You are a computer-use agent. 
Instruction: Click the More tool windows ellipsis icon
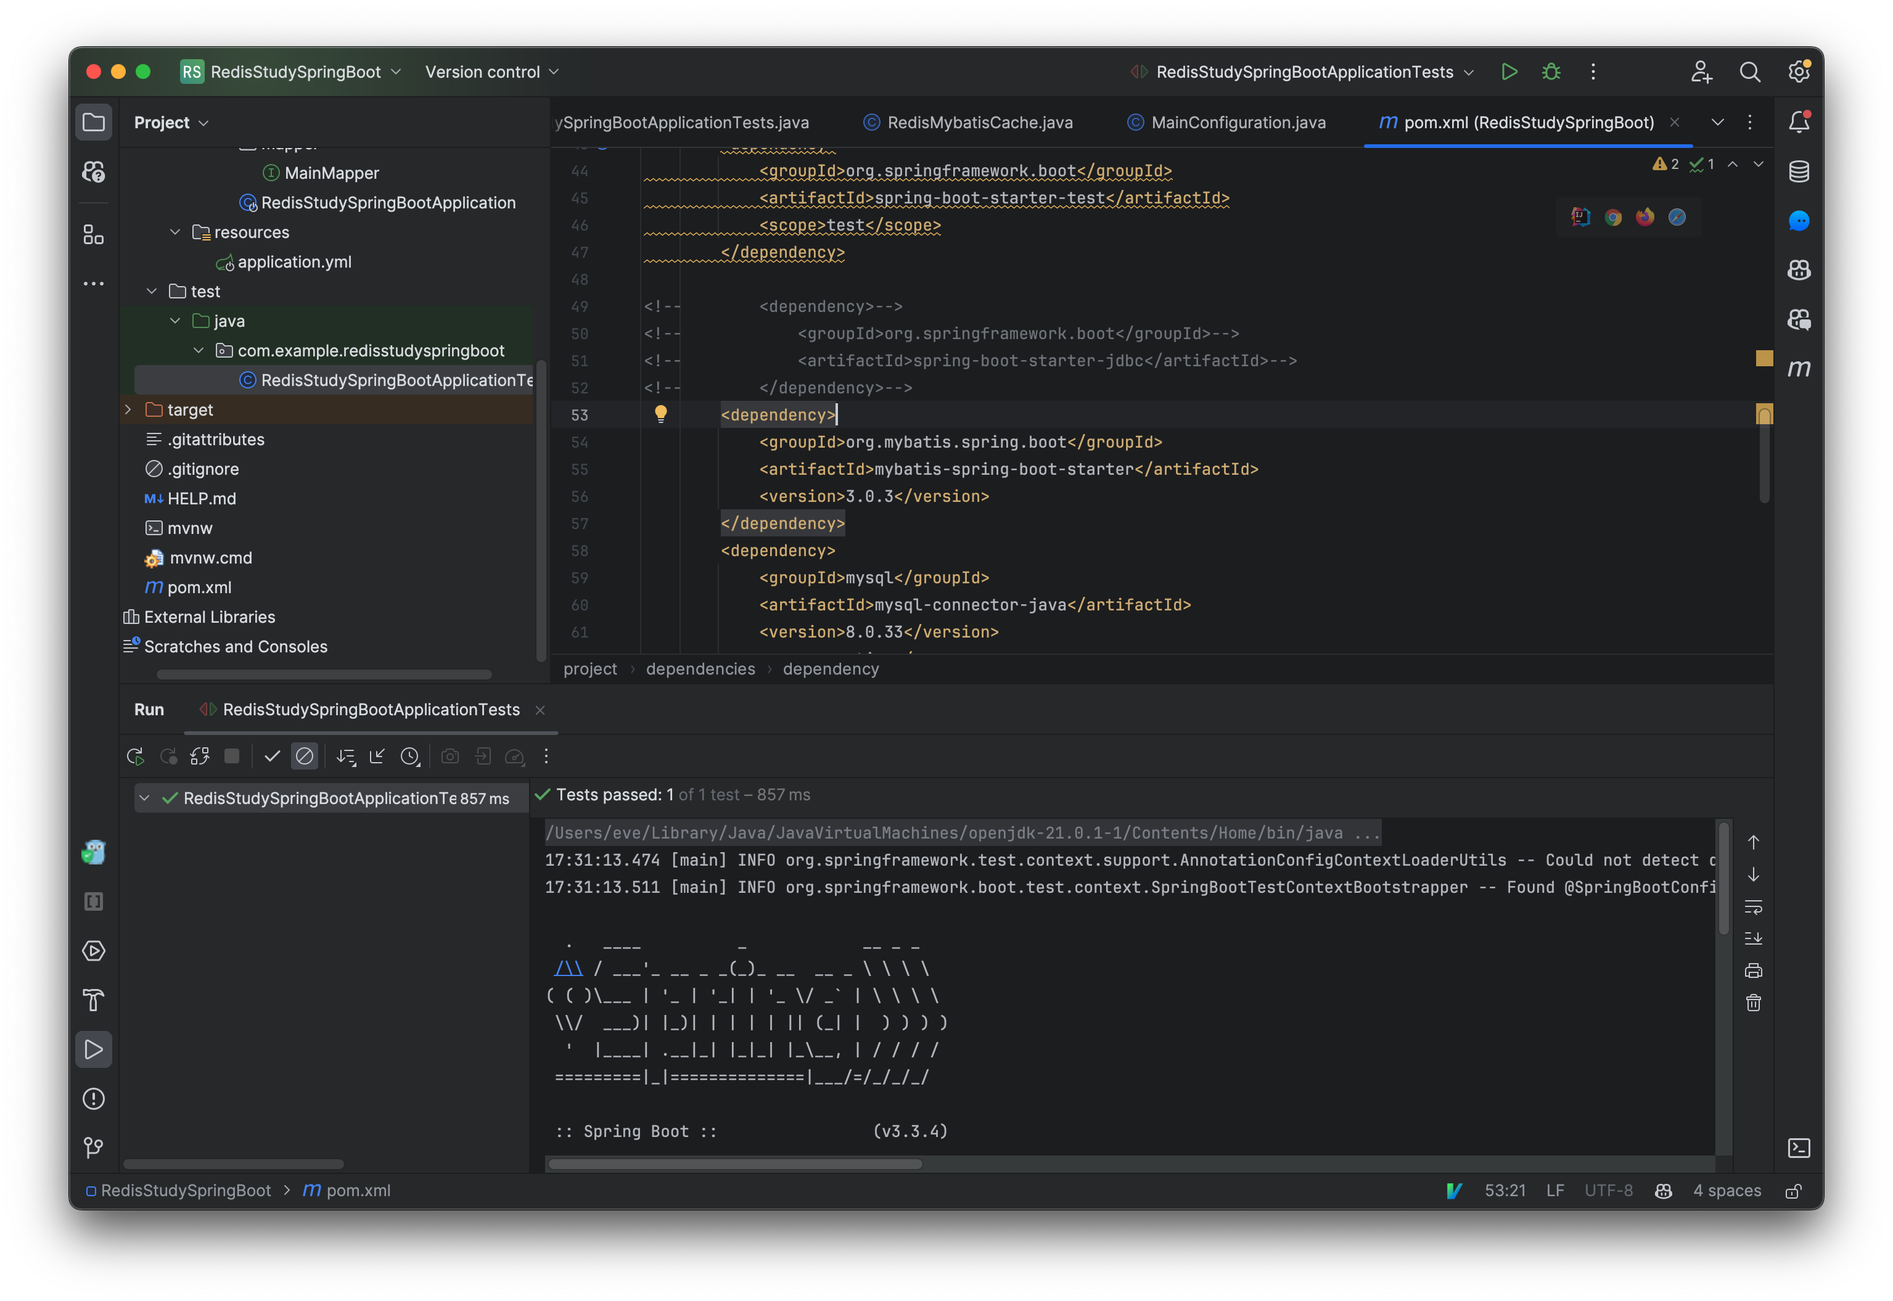point(94,284)
